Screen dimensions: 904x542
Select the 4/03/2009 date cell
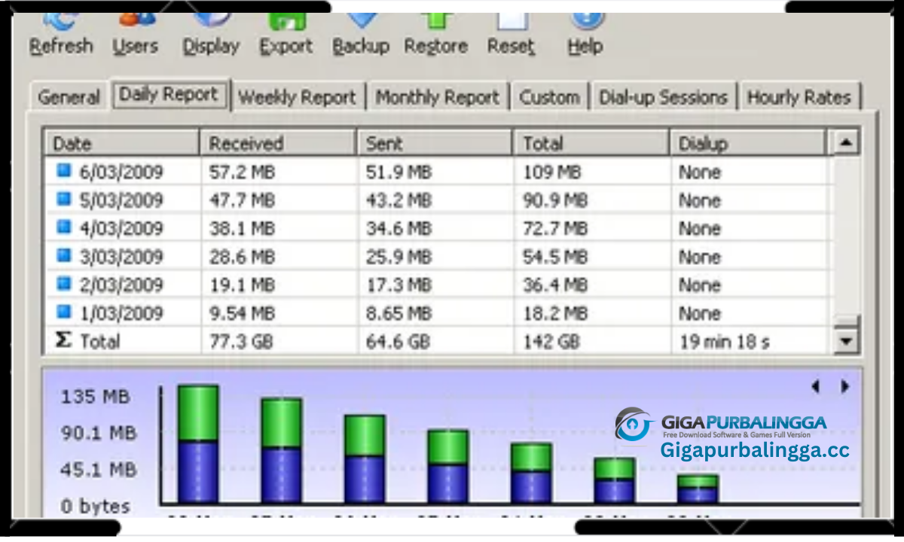(121, 229)
